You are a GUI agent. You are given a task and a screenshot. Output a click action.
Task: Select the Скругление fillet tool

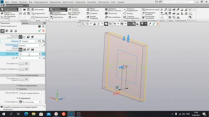56,17
